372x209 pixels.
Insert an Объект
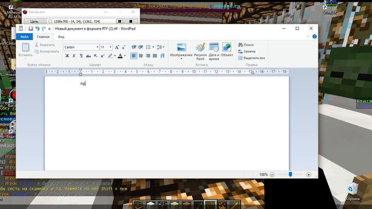coord(227,50)
